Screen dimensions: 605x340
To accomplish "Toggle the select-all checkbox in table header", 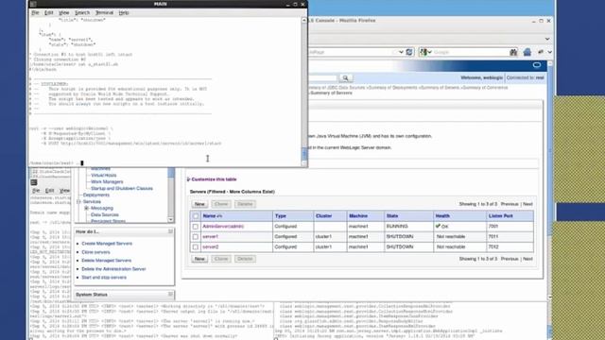I will click(x=196, y=216).
